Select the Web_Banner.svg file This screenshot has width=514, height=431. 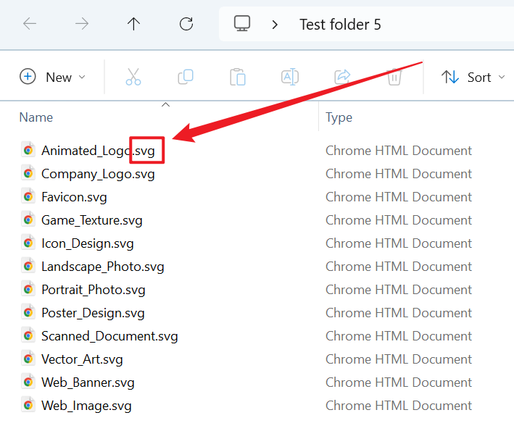point(88,382)
